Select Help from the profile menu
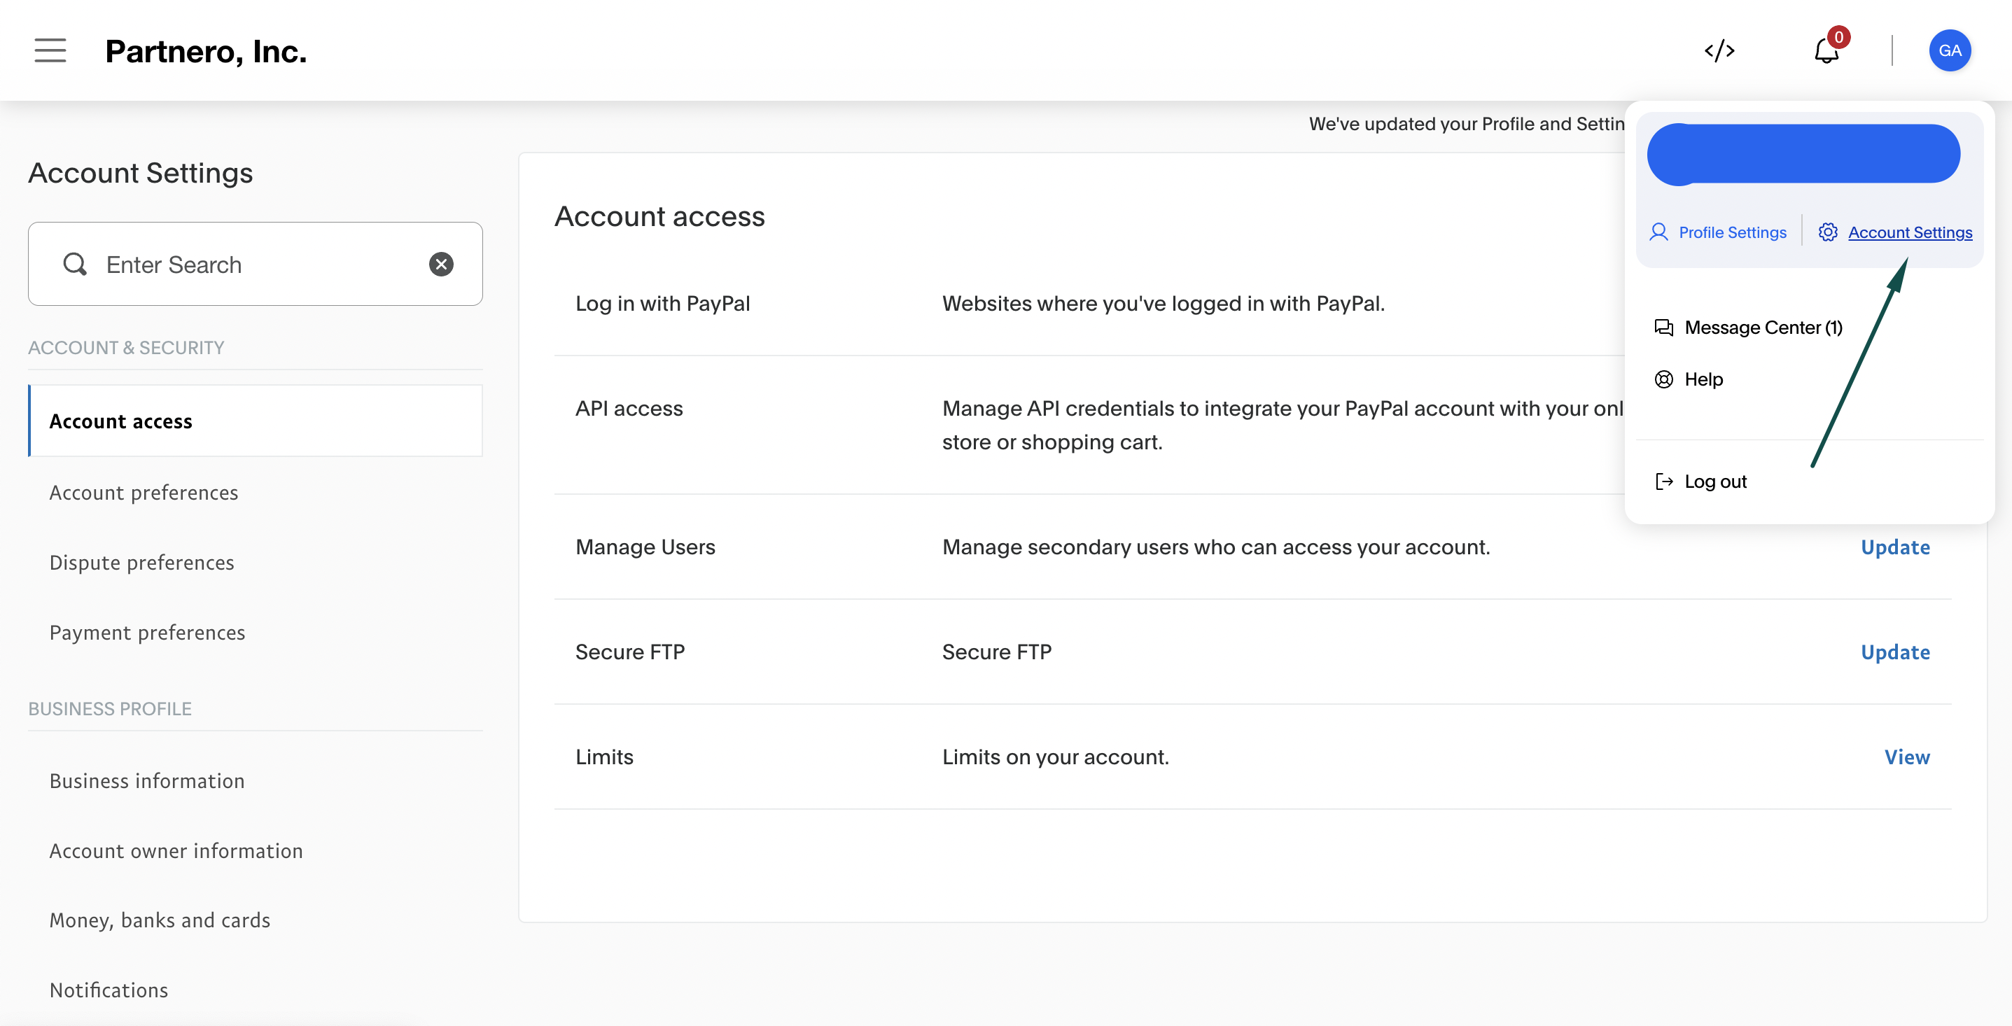The height and width of the screenshot is (1026, 2012). click(1703, 379)
